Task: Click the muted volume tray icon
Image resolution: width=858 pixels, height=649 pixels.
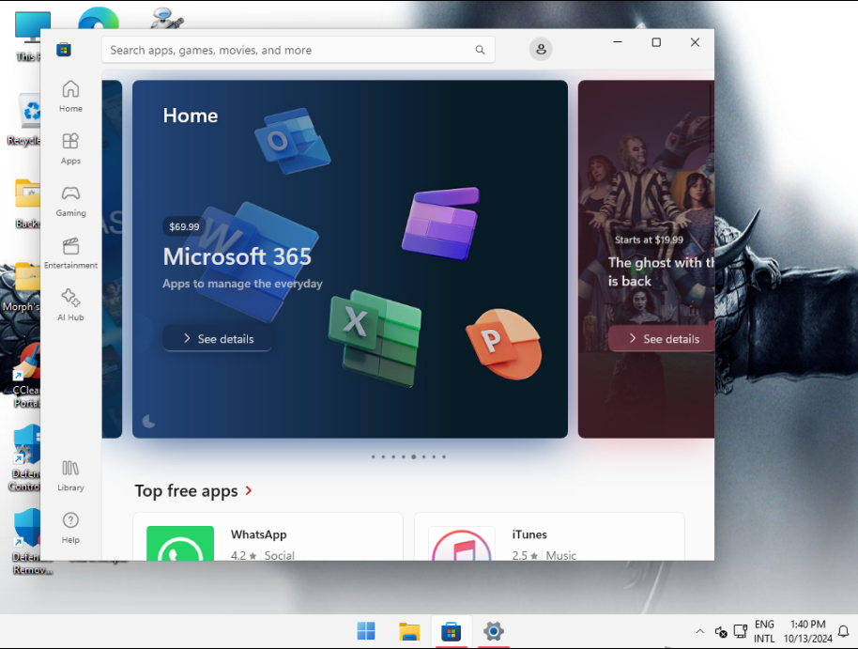Action: (x=721, y=631)
